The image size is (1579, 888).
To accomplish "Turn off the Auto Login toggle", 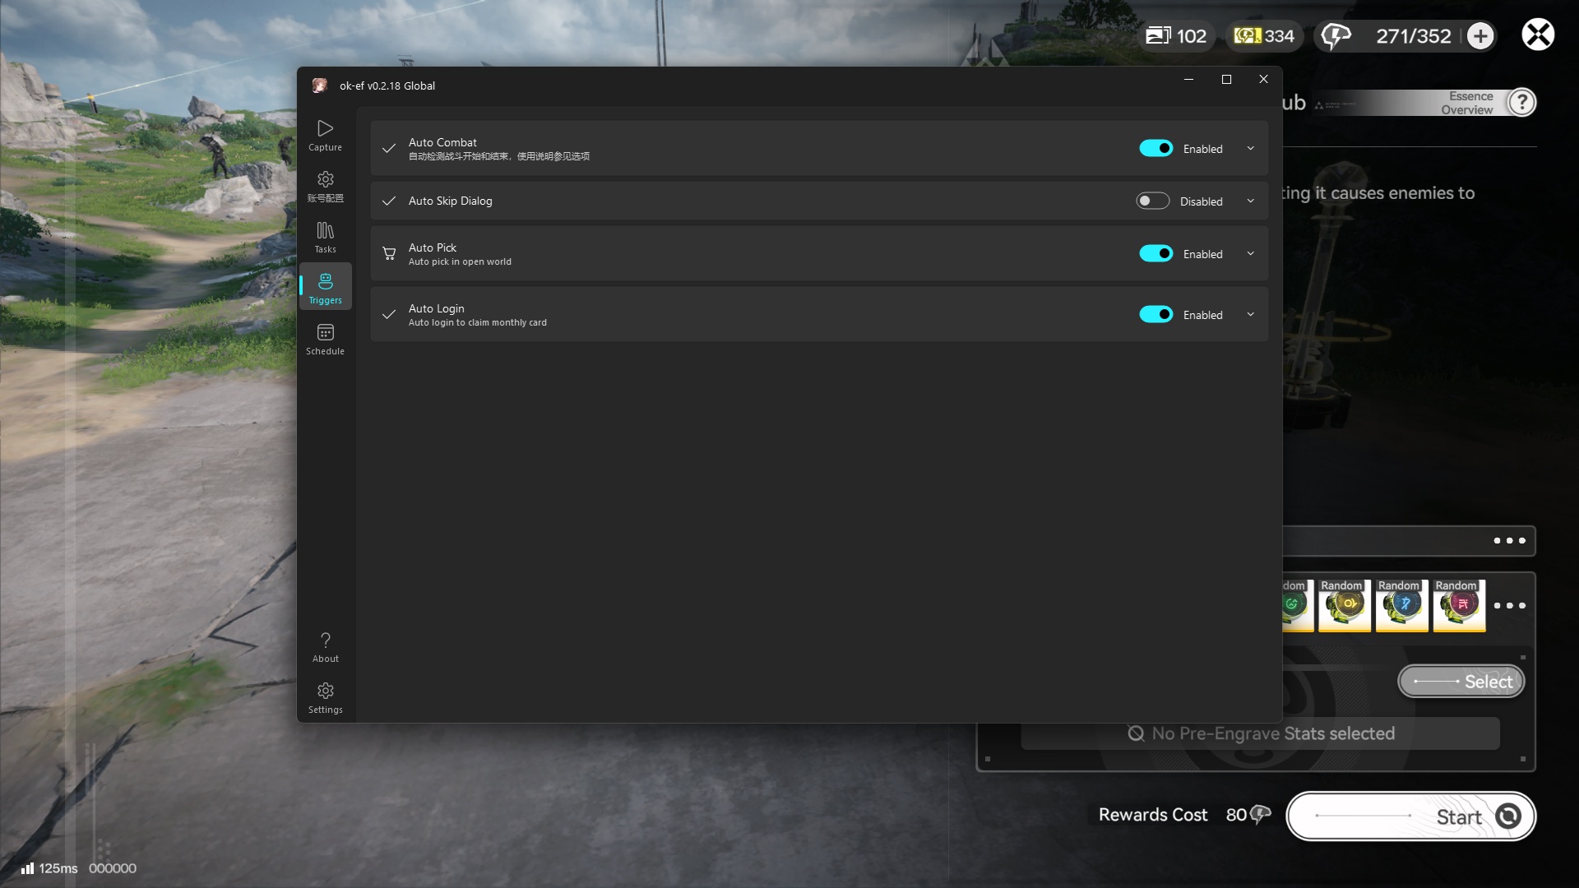I will point(1155,315).
